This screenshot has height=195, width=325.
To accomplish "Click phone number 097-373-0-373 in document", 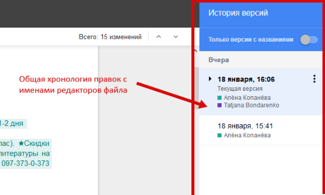I will pos(25,163).
